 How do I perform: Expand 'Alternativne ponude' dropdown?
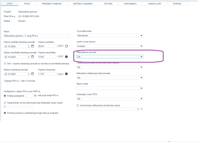[x=110, y=57]
